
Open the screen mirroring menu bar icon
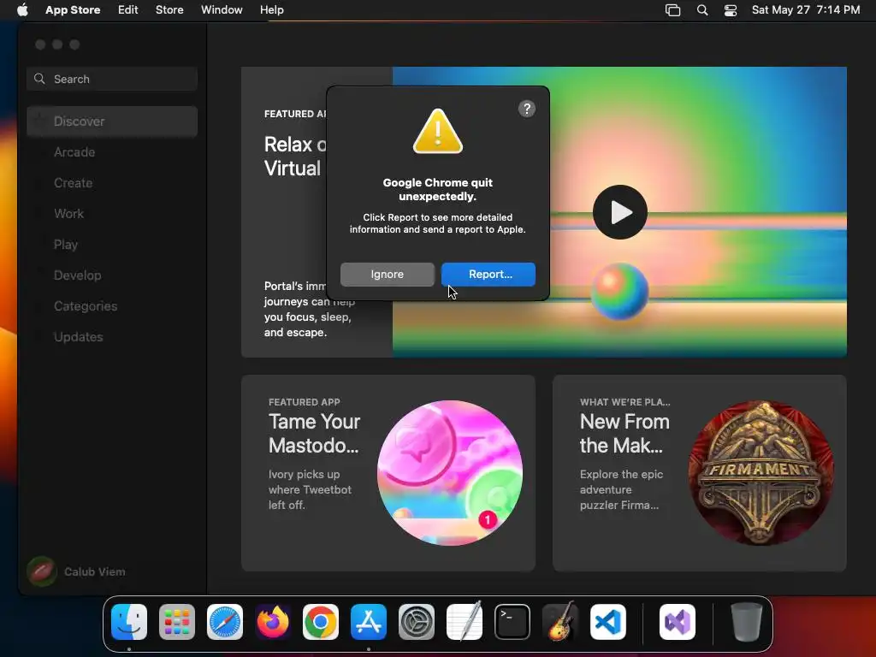click(x=672, y=10)
